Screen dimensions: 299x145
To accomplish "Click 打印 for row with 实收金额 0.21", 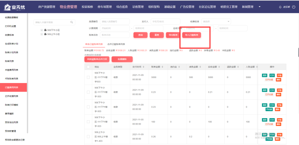I will (x=272, y=90).
